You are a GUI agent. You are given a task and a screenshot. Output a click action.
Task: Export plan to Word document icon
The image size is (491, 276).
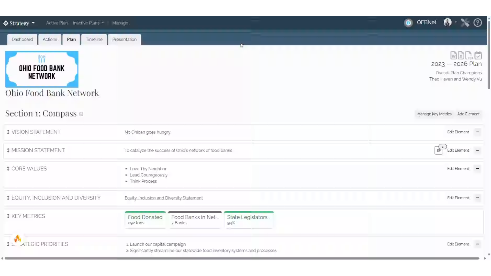(x=453, y=55)
